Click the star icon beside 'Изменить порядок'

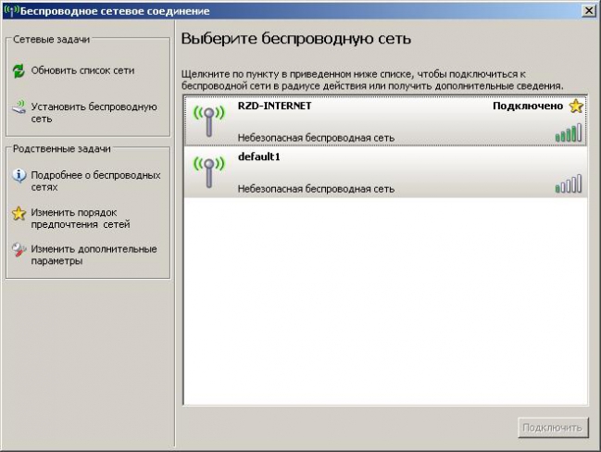[x=19, y=213]
